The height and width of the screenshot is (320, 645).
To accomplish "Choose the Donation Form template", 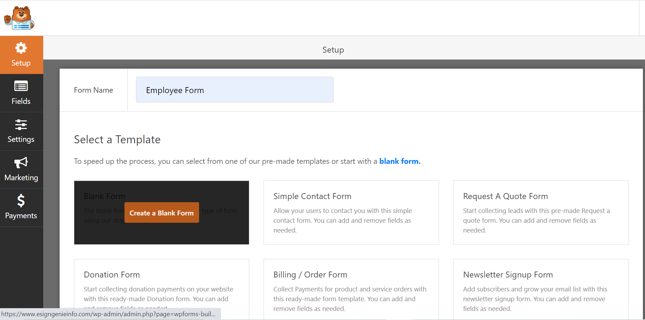I will coord(161,289).
